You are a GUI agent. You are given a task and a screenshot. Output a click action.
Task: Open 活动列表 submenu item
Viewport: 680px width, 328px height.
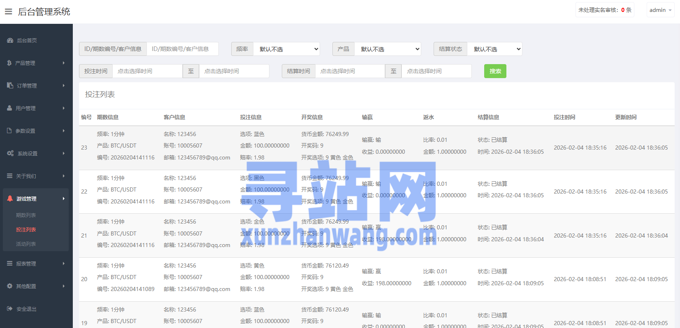(x=26, y=244)
